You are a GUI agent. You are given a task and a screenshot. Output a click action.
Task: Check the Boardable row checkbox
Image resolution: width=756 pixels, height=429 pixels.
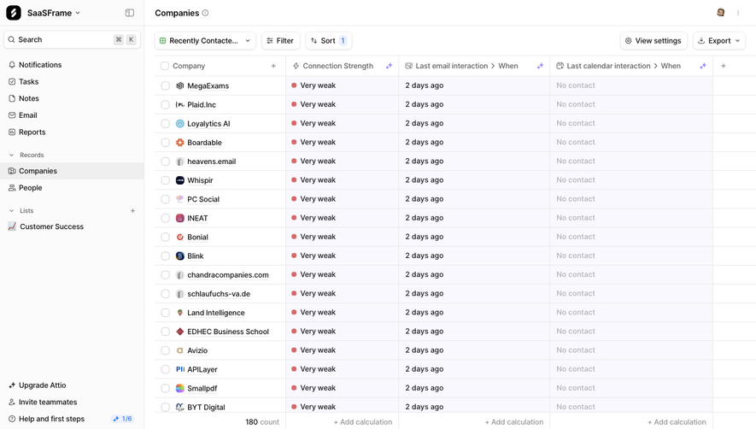point(166,143)
